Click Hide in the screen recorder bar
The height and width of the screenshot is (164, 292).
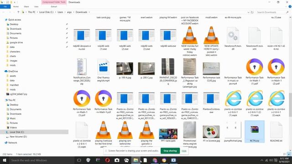point(184,151)
